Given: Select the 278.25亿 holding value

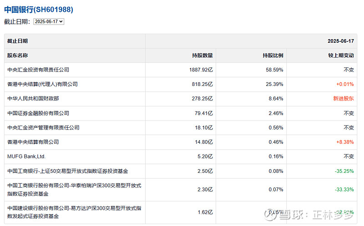Looking at the screenshot, I should point(202,98).
